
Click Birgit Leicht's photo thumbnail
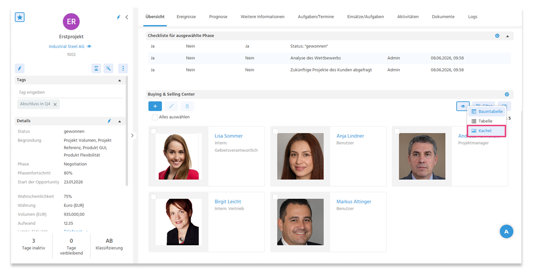pyautogui.click(x=179, y=222)
